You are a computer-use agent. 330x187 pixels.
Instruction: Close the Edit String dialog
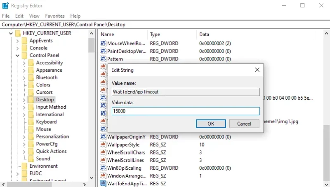click(x=257, y=70)
